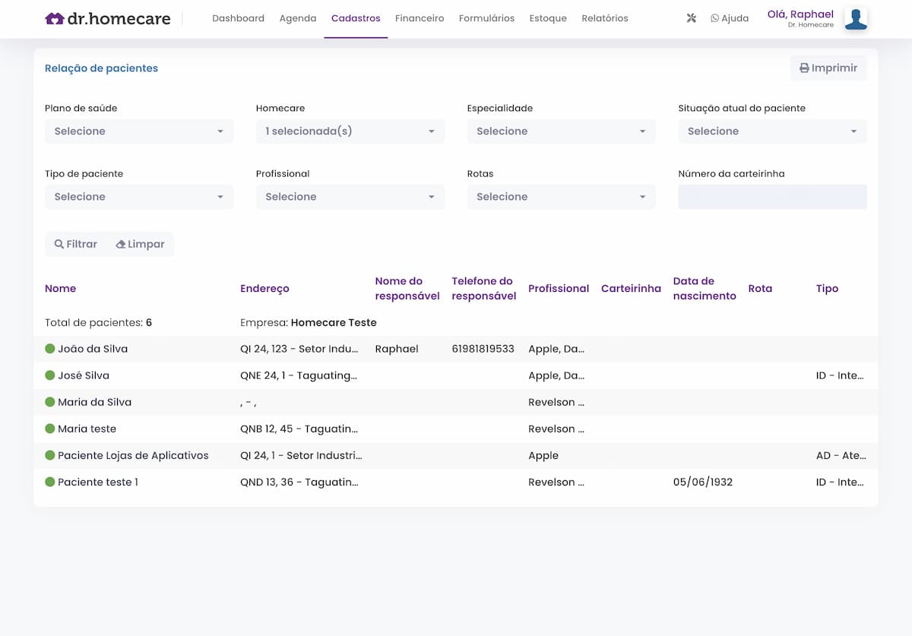Open the Plano de saúde dropdown

coord(138,131)
